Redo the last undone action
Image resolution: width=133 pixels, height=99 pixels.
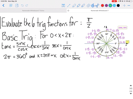(x=27, y=5)
